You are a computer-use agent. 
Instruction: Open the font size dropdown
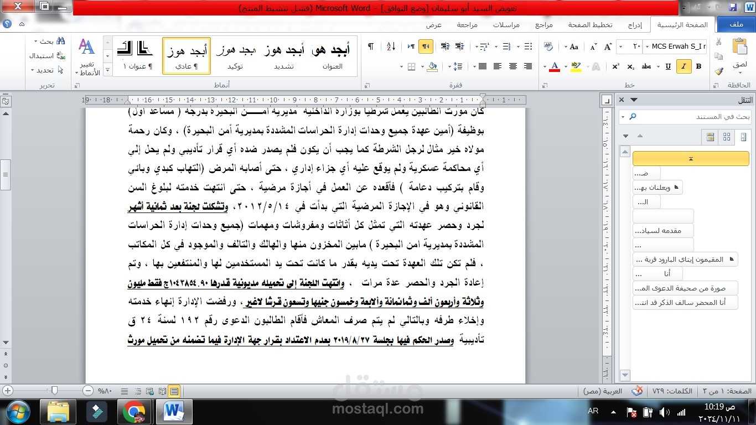(x=620, y=46)
